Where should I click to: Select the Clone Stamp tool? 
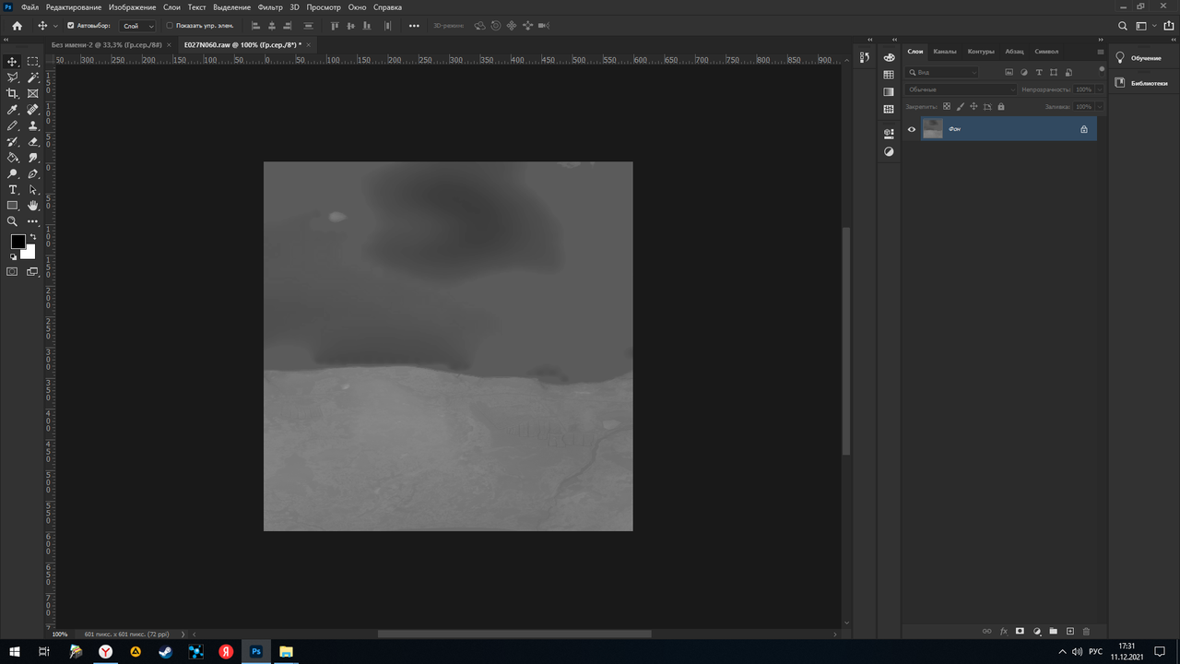(x=33, y=125)
